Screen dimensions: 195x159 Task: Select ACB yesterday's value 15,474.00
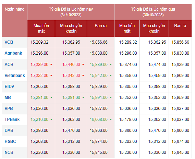(x=157, y=65)
